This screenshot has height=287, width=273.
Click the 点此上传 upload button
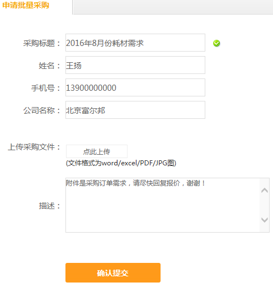(97, 151)
